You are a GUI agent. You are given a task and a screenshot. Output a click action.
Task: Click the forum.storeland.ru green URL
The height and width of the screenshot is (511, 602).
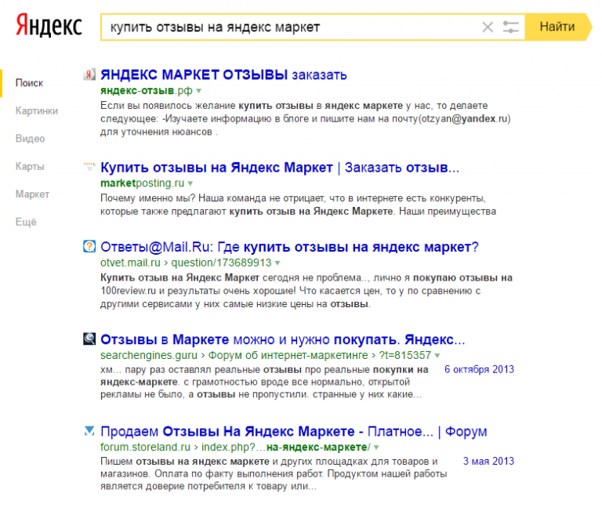(145, 448)
